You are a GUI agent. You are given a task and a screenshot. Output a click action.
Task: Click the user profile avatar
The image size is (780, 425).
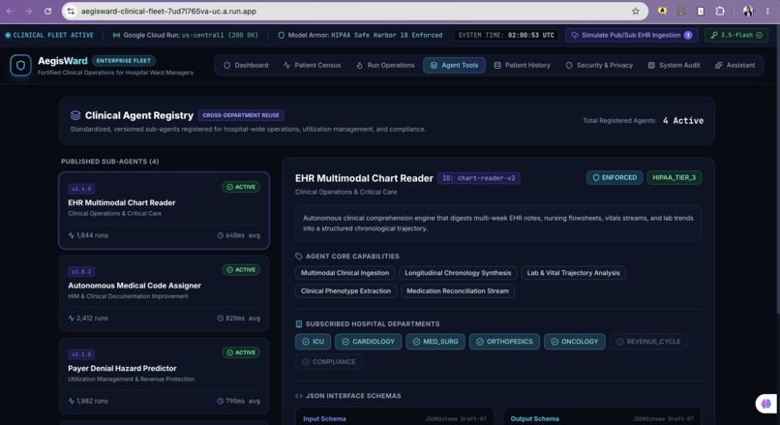pos(748,11)
